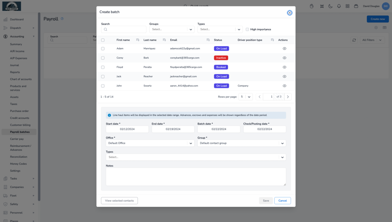Screen dimensions: 392x222
Task: Close the Create batch dialog
Action: [289, 13]
